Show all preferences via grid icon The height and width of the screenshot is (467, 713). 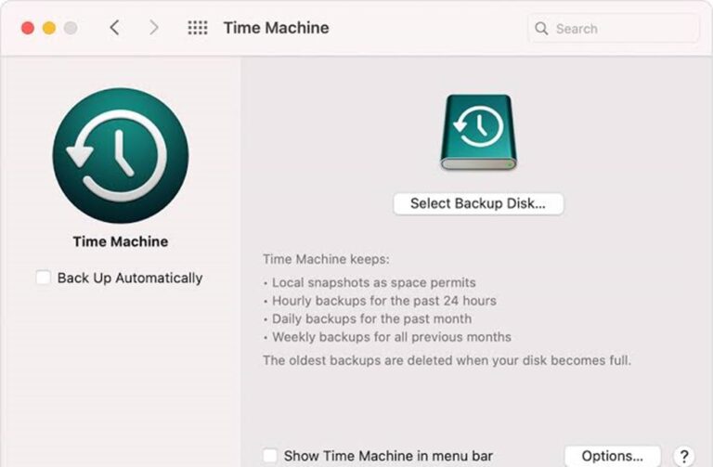(198, 28)
